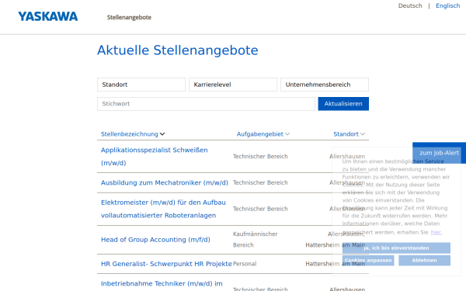Sort by Stellenbezeichnung column header
The height and width of the screenshot is (291, 466).
[133, 134]
